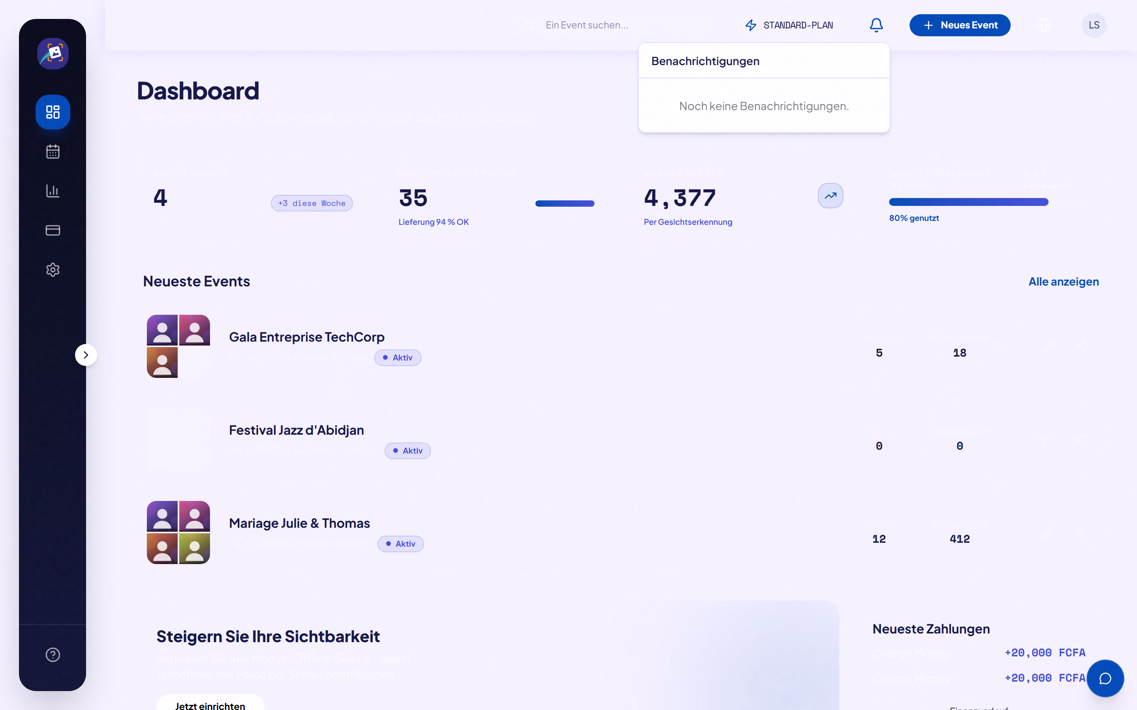Screen dimensions: 1137x710
Task: Click the 4,377 visitor count
Action: [680, 197]
